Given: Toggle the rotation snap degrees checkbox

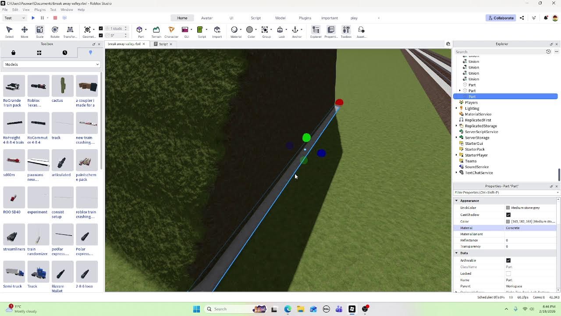Looking at the screenshot, I should 101,35.
